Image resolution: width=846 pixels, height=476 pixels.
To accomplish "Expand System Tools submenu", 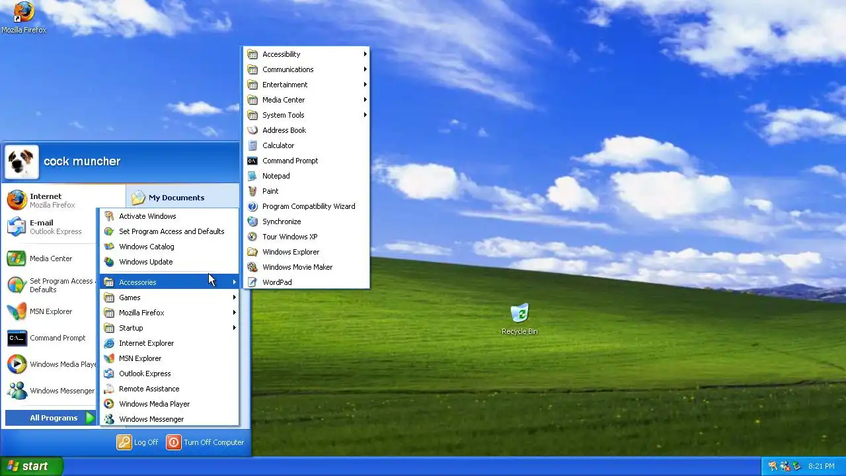I will coord(306,115).
